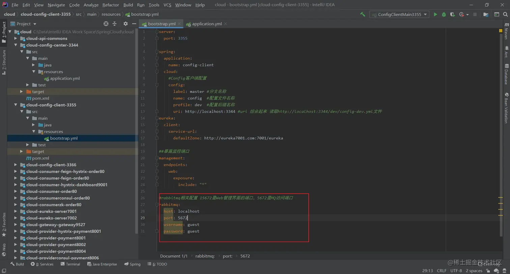Screen dimensions: 510x274
Task: Start debugging with the bug icon
Action: [444, 15]
